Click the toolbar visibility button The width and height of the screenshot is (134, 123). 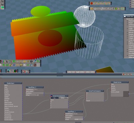tap(90, 72)
